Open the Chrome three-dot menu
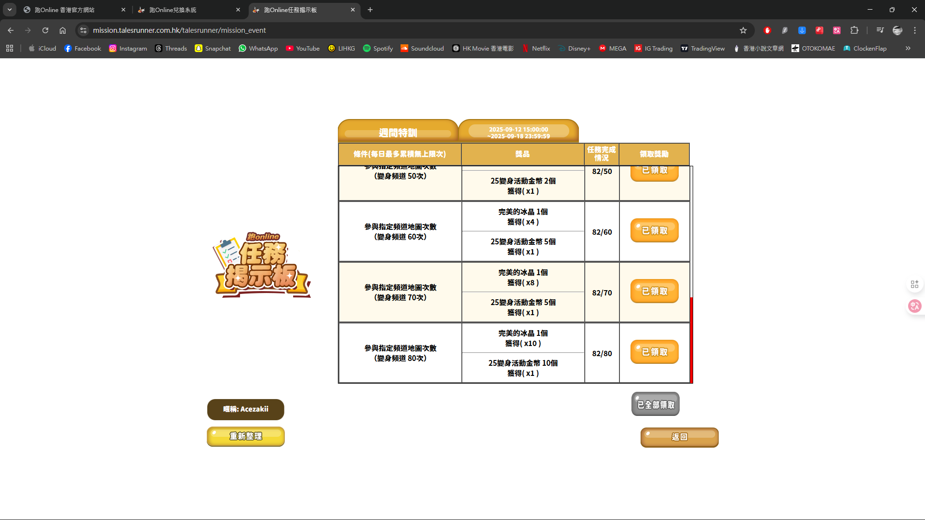 [915, 30]
